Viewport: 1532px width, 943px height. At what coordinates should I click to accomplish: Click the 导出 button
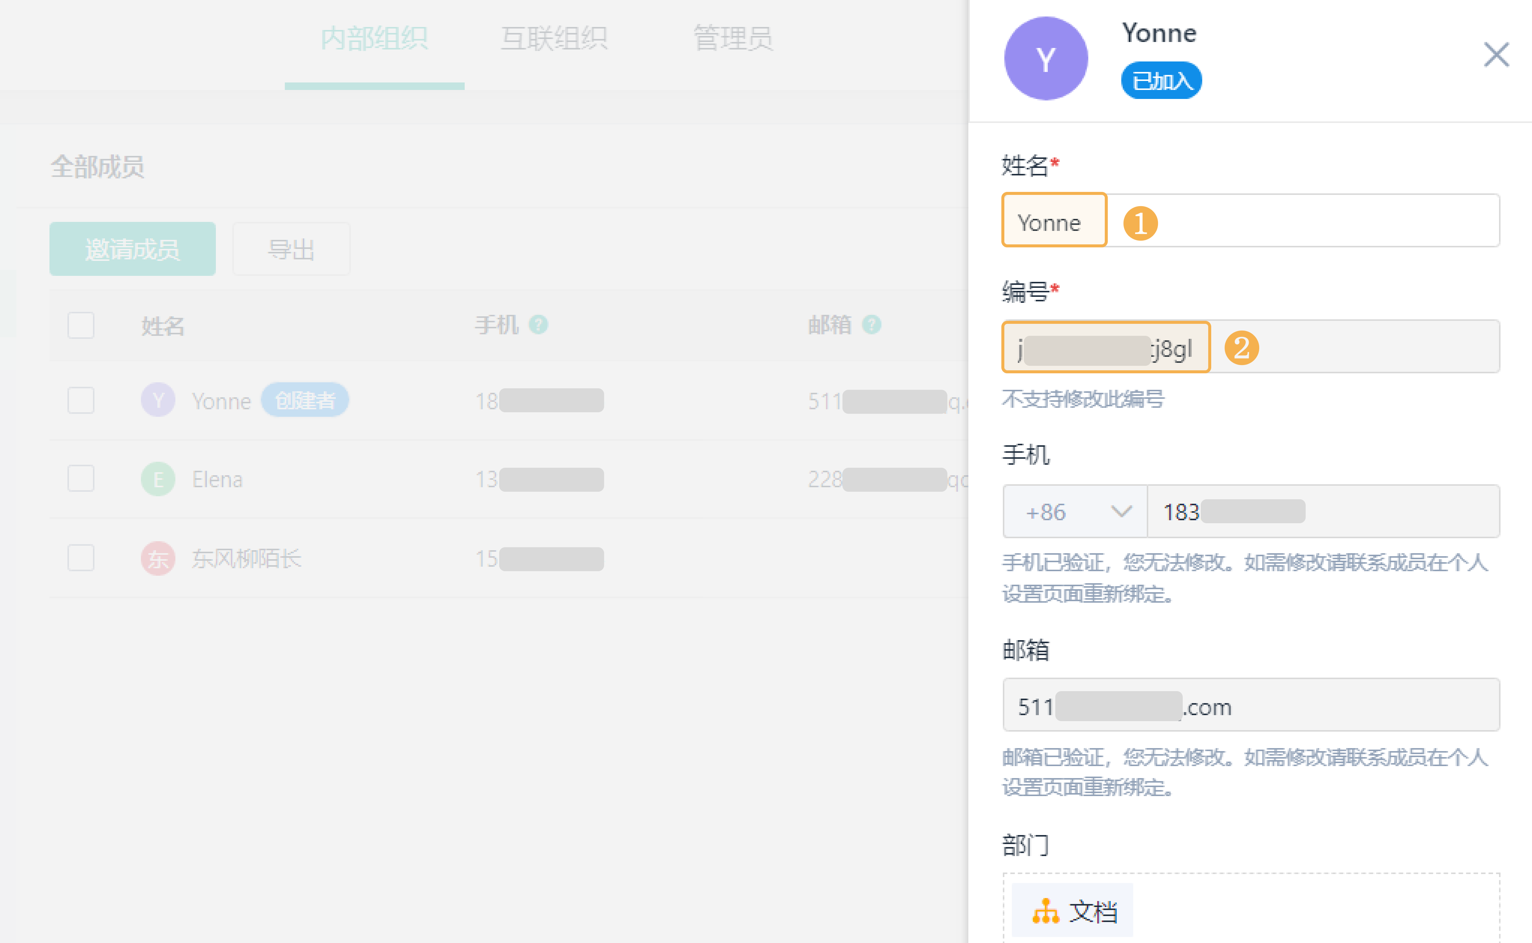click(x=291, y=249)
